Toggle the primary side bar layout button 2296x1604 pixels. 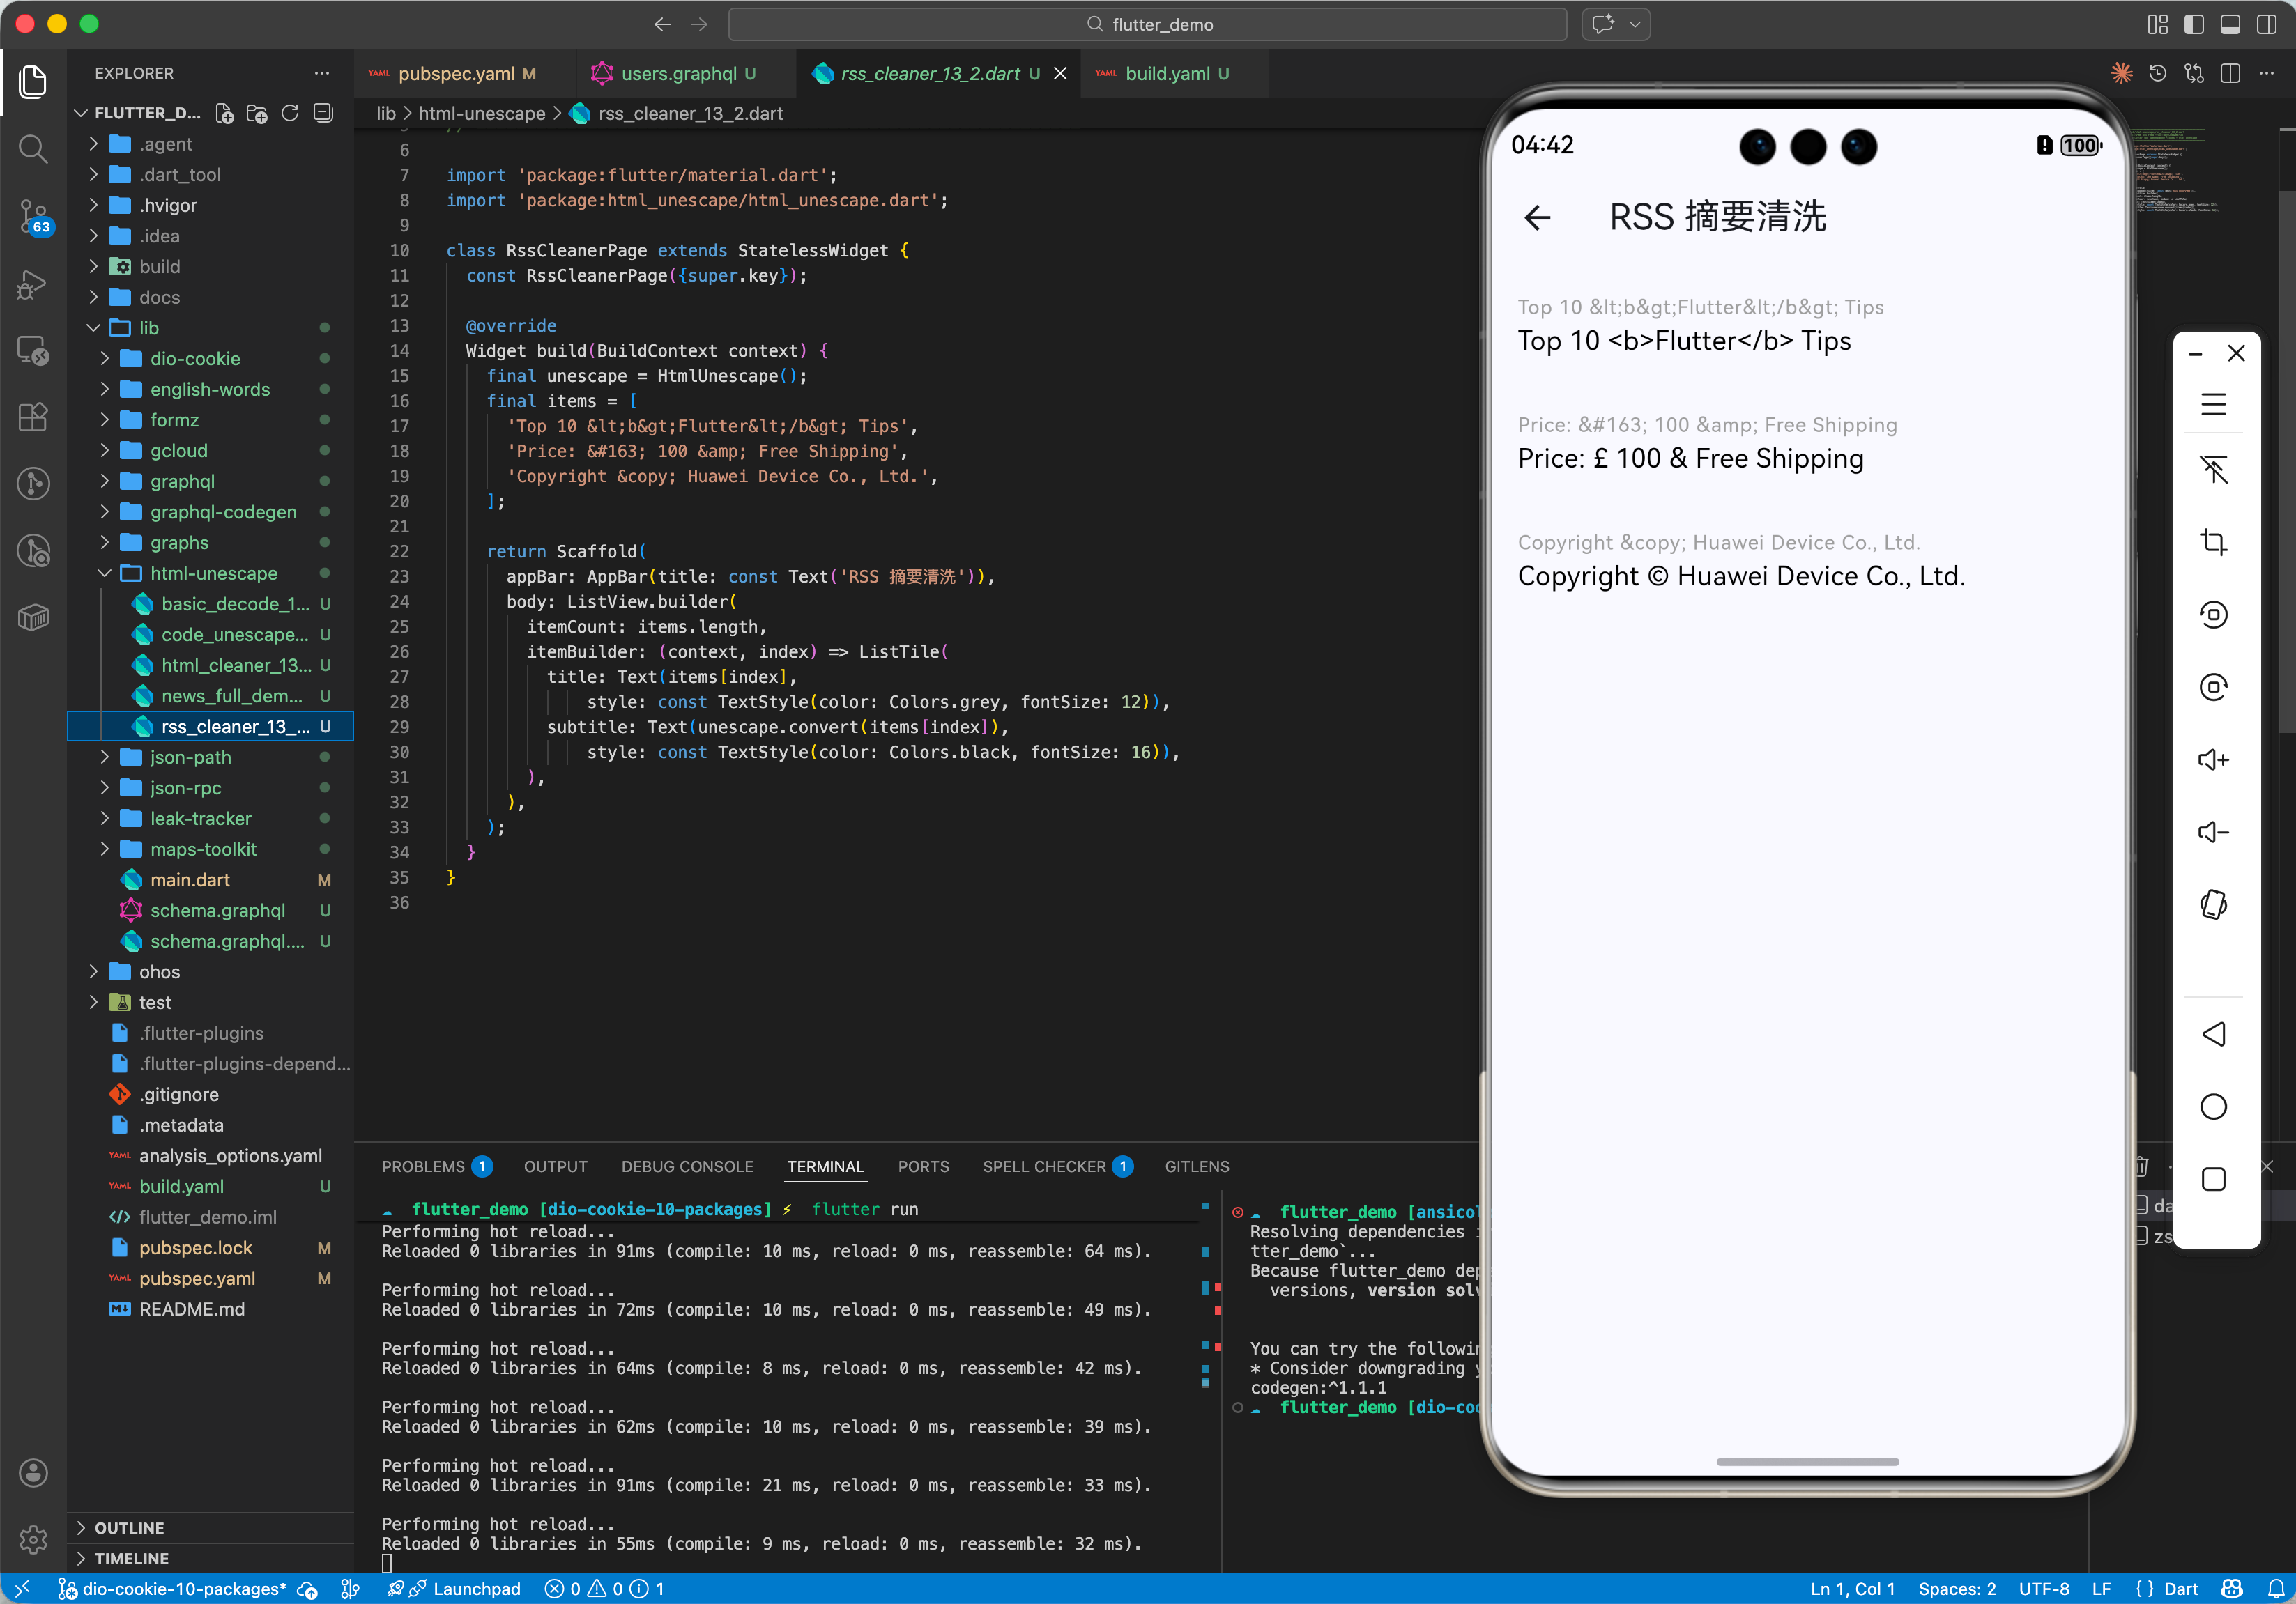[x=2193, y=24]
